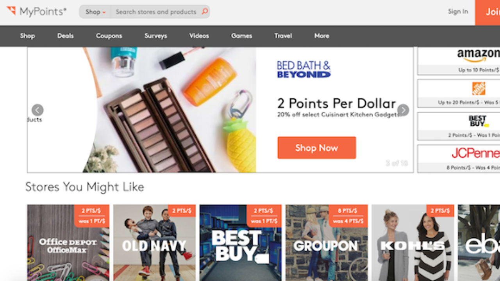Screen dimensions: 500x281
Task: Open the More menu in navigation
Action: pyautogui.click(x=321, y=36)
